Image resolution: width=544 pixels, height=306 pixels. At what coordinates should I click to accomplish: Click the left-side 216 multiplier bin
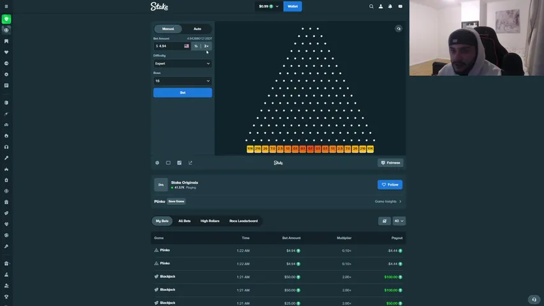point(258,149)
